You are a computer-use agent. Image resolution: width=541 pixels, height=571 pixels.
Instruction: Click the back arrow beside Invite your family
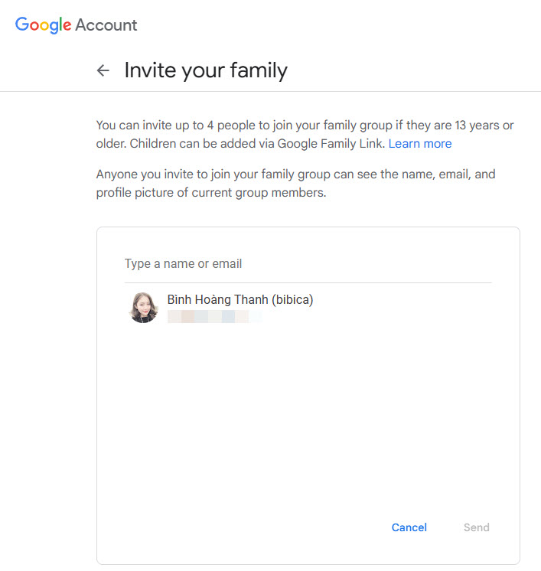(x=103, y=71)
